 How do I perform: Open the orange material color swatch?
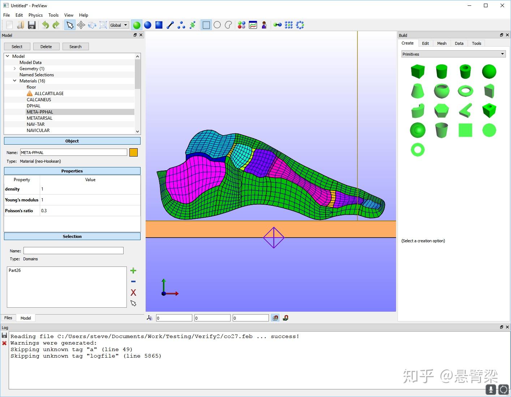[x=133, y=153]
